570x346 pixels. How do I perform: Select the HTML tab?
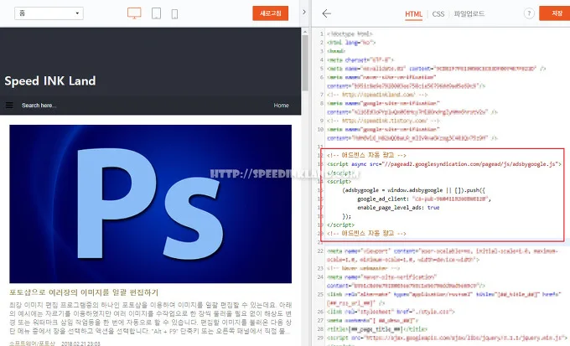(414, 14)
